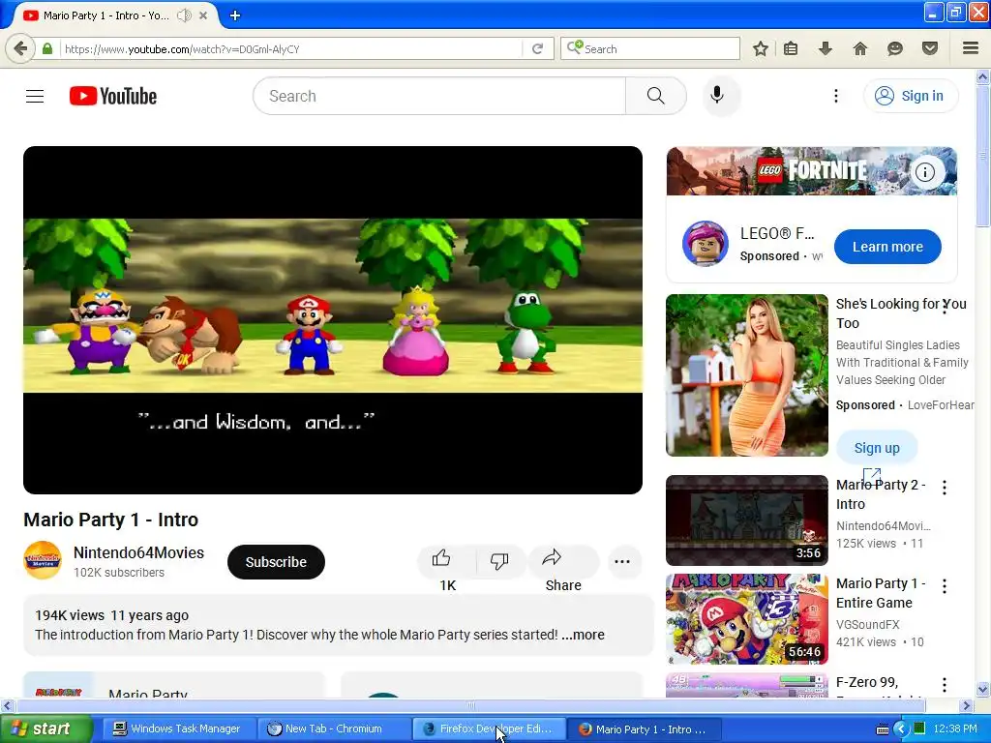Open a new tab with plus button
991x743 pixels.
(235, 15)
